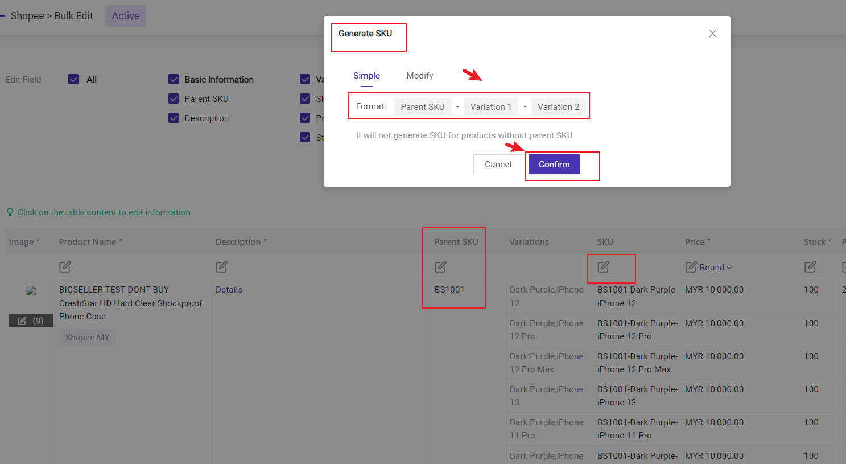This screenshot has width=846, height=464.
Task: Uncheck the Parent SKU checkbox
Action: coord(174,98)
